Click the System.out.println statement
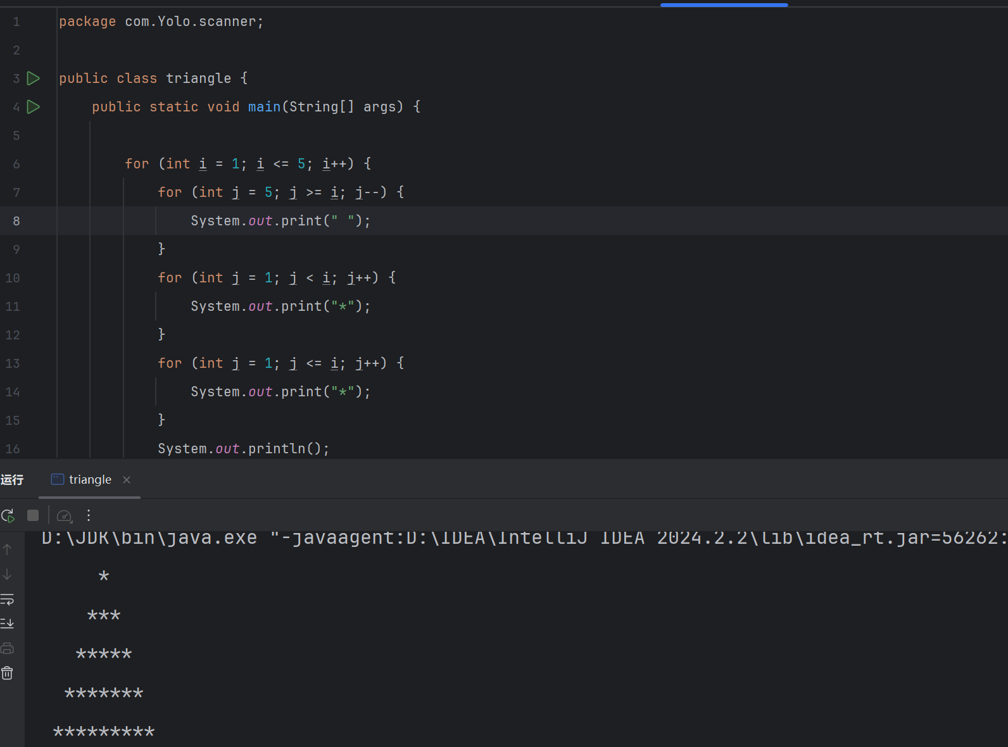The image size is (1008, 747). coord(244,449)
